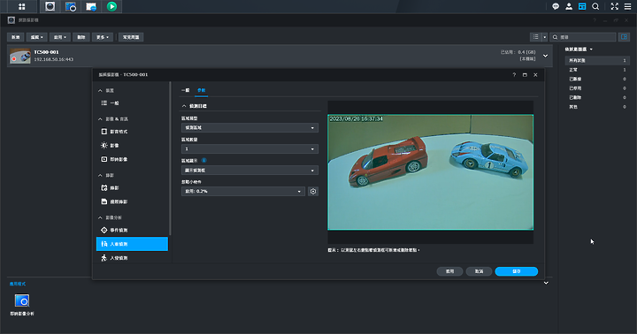Screen dimensions: 637x334
Task: Click the Cancel (取消) button
Action: (x=479, y=271)
